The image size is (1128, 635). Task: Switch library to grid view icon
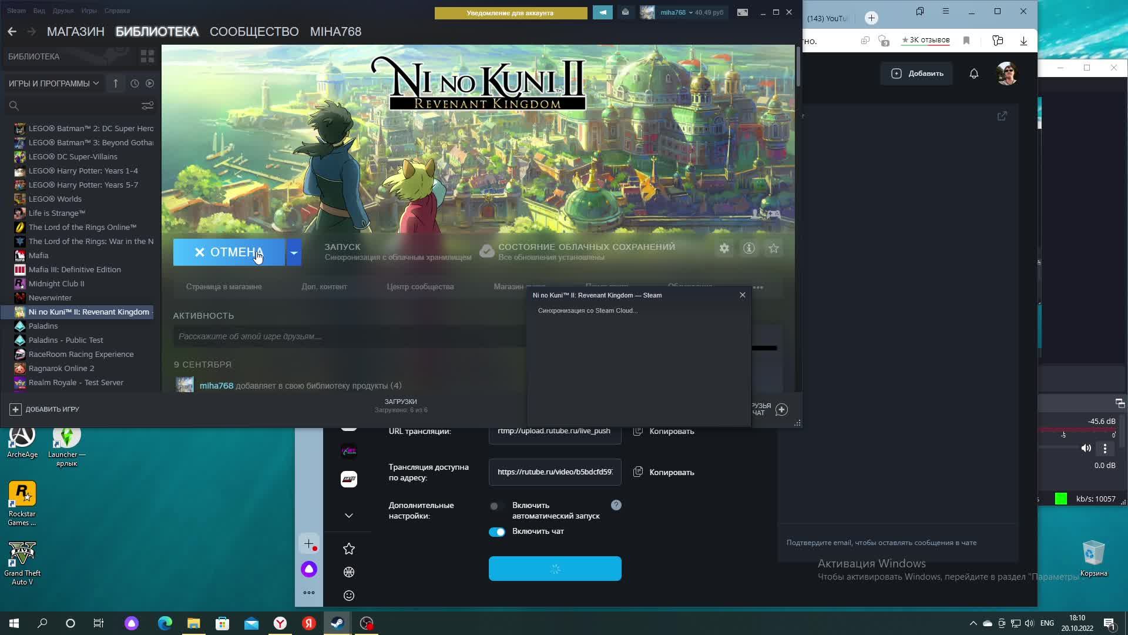147,56
